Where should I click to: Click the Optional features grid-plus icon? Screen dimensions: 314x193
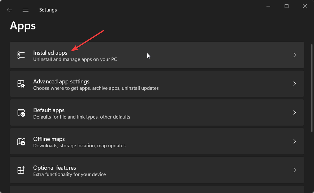(x=21, y=170)
